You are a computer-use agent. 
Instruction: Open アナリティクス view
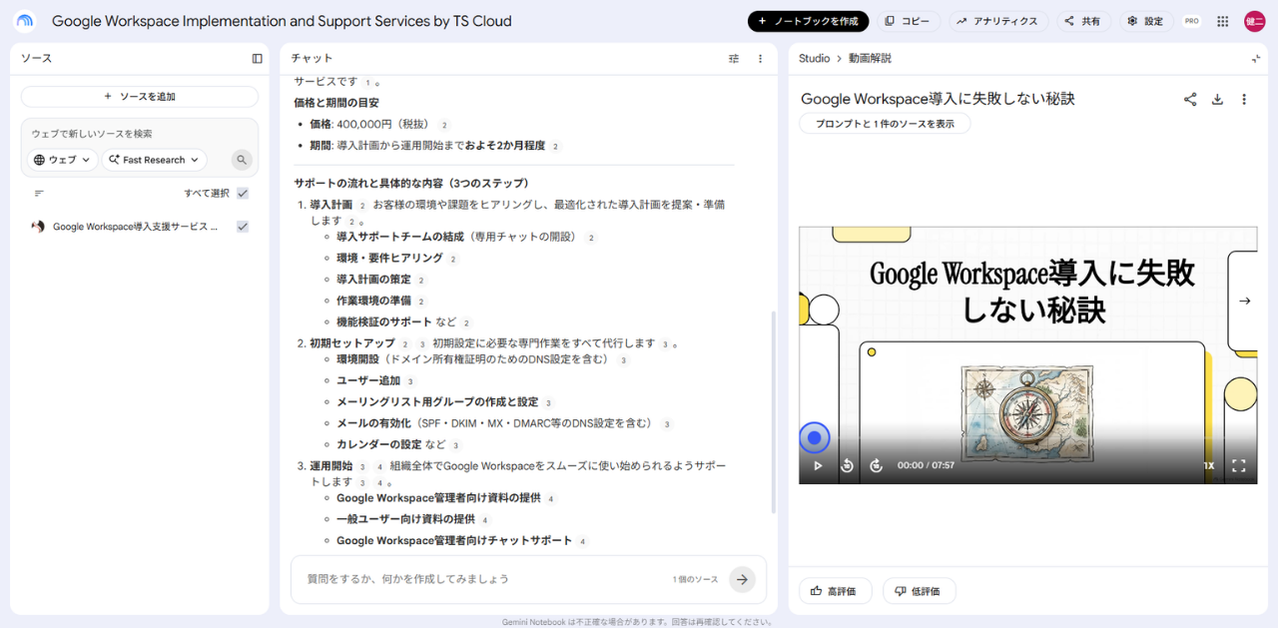999,21
